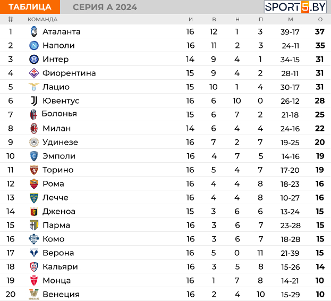Click the М goals column header

pos(291,20)
